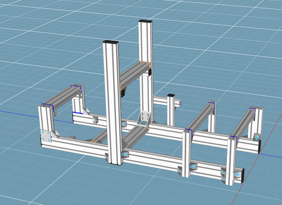Select black end cap atop front tall post
The width and height of the screenshot is (282, 205).
[110, 42]
